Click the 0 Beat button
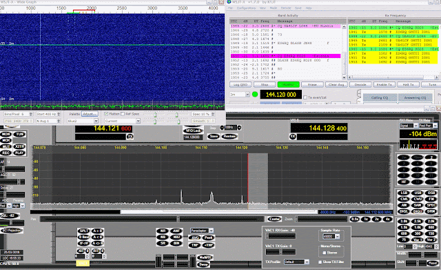The height and width of the screenshot is (270, 441). [x=84, y=237]
